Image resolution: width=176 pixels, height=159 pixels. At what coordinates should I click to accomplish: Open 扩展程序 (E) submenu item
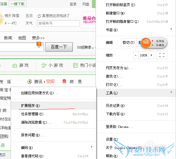54,106
